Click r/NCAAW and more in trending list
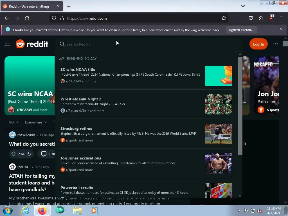The width and height of the screenshot is (288, 216). pos(81,81)
